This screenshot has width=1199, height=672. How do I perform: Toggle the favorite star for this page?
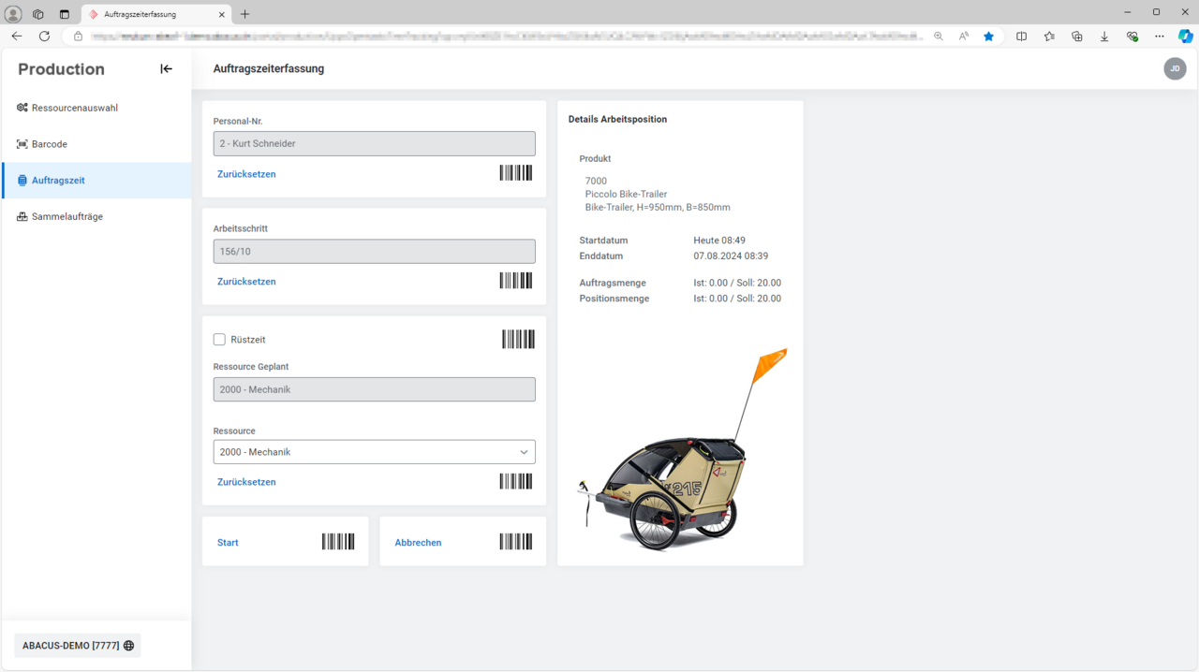click(988, 37)
